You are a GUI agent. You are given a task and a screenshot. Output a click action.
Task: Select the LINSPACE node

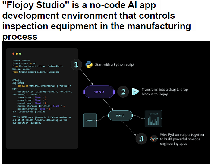90,120
